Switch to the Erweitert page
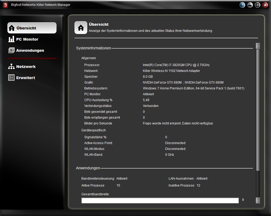The height and width of the screenshot is (216, 271). 21,78
